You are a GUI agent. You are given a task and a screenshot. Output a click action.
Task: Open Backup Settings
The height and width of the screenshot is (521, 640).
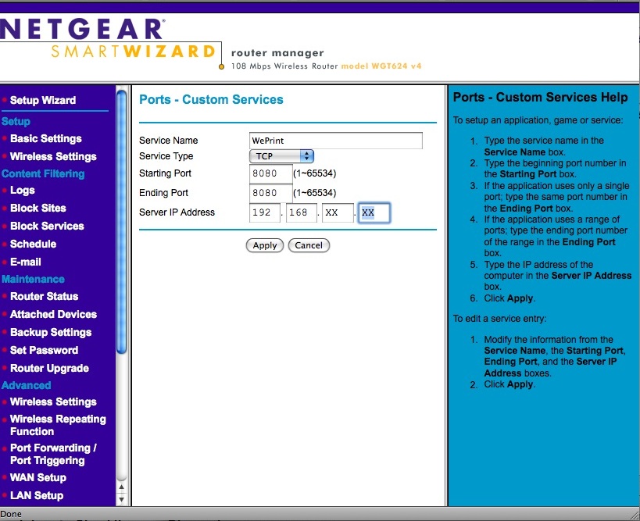pos(51,333)
